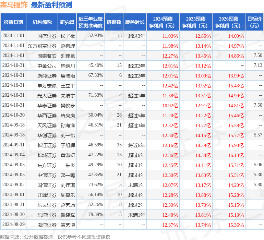Click researcher name 黄淑妍
This screenshot has height=240, width=264.
68,155
